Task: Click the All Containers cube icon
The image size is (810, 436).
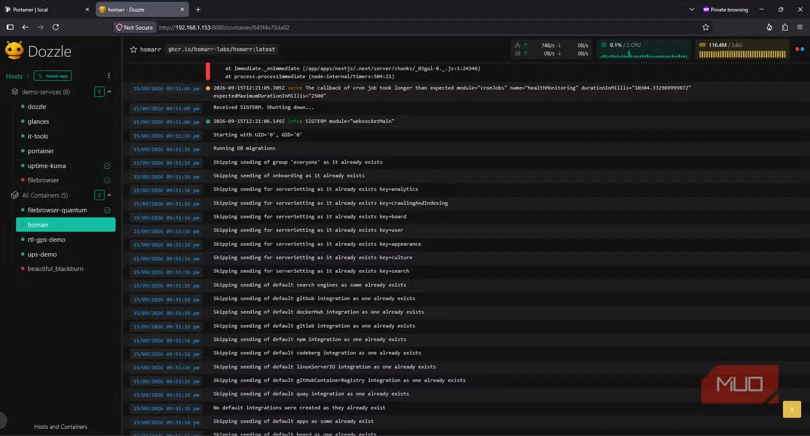Action: coord(15,195)
